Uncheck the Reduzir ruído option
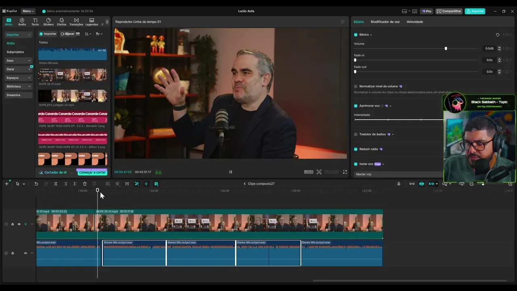The height and width of the screenshot is (291, 517). (x=356, y=149)
